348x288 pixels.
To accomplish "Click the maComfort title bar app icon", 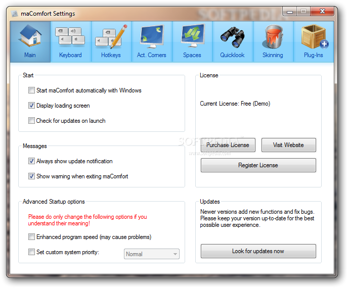I will [15, 14].
